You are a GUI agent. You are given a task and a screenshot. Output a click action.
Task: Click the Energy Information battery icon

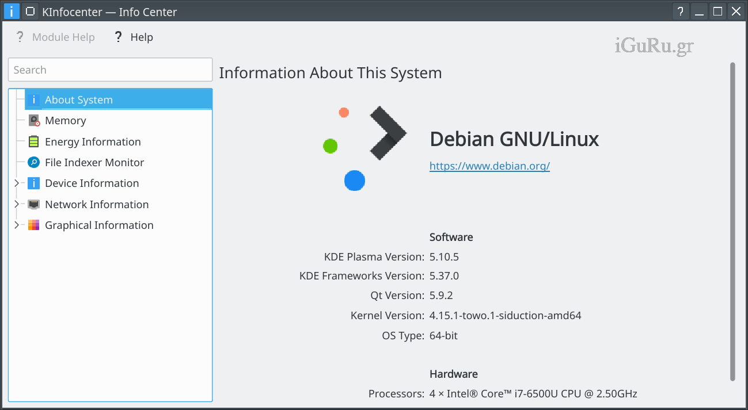pos(34,141)
